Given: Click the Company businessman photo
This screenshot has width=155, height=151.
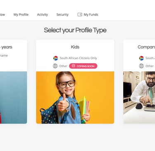Looking at the screenshot, I should point(139,97).
